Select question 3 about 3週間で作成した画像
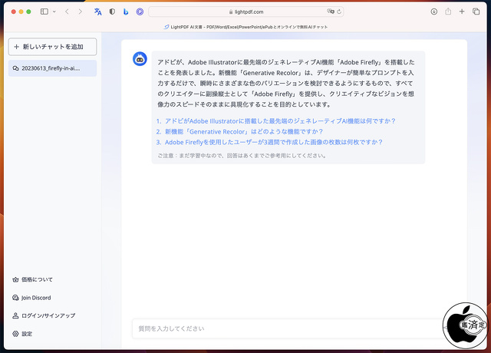491x353 pixels. tap(269, 142)
